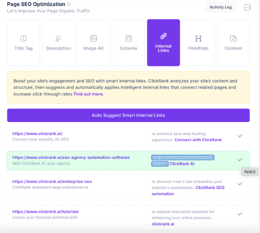This screenshot has width=260, height=233.
Task: Apply checkmark for enterprise-seo suggestion
Action: click(240, 184)
